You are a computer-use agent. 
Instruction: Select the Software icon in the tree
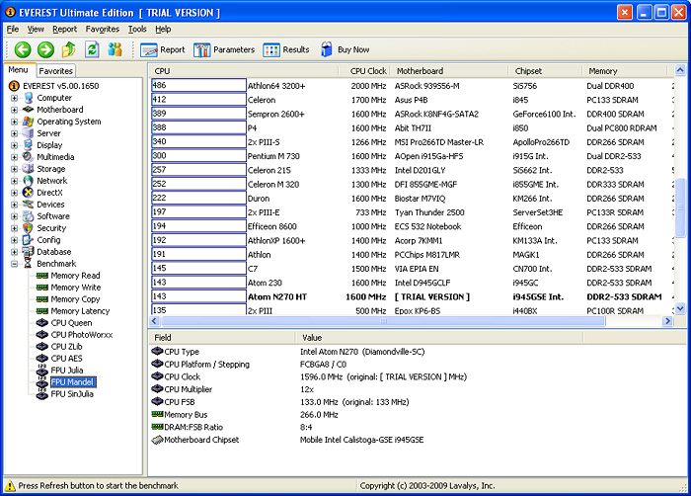(x=29, y=216)
